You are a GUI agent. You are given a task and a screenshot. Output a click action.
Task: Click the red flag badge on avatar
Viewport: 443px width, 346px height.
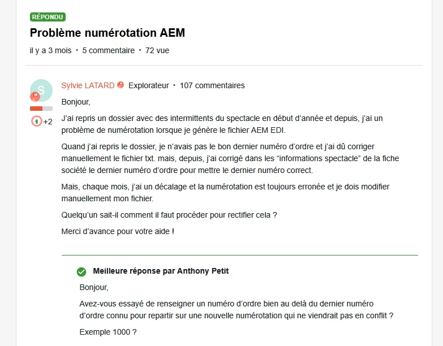tap(35, 97)
